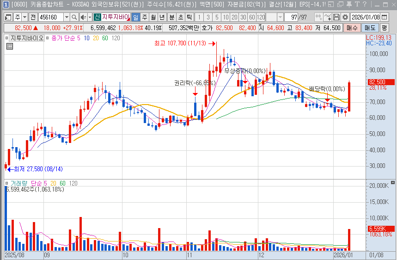Click the 평 button

click(385, 28)
